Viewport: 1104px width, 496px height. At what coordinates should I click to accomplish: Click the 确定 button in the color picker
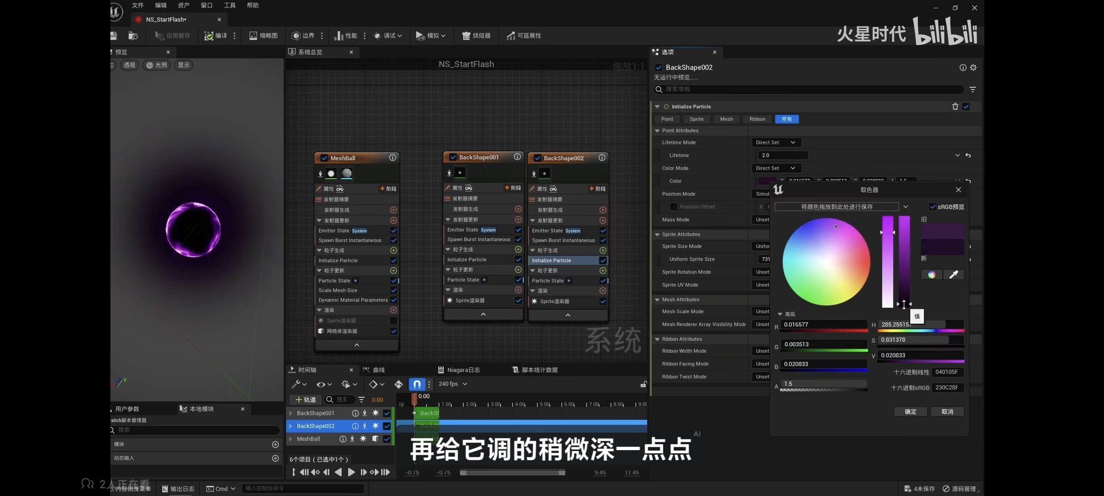[910, 411]
